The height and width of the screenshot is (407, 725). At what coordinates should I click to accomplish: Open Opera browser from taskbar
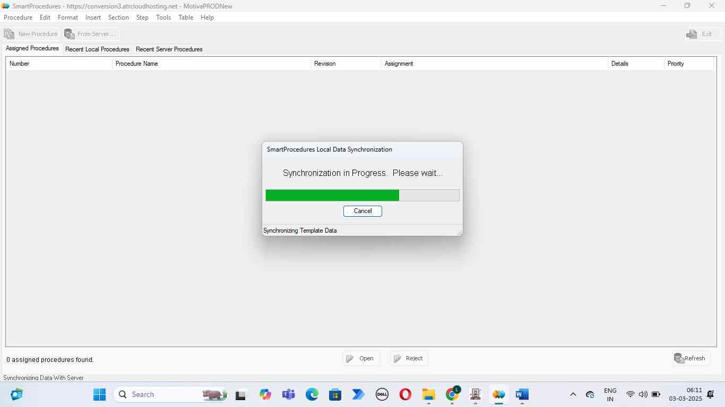405,394
